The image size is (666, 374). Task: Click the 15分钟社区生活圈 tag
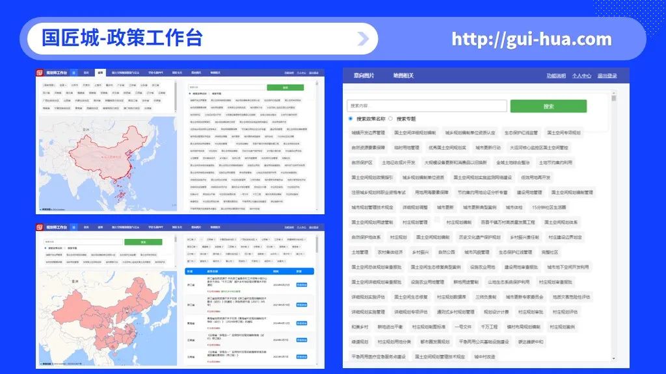549,207
